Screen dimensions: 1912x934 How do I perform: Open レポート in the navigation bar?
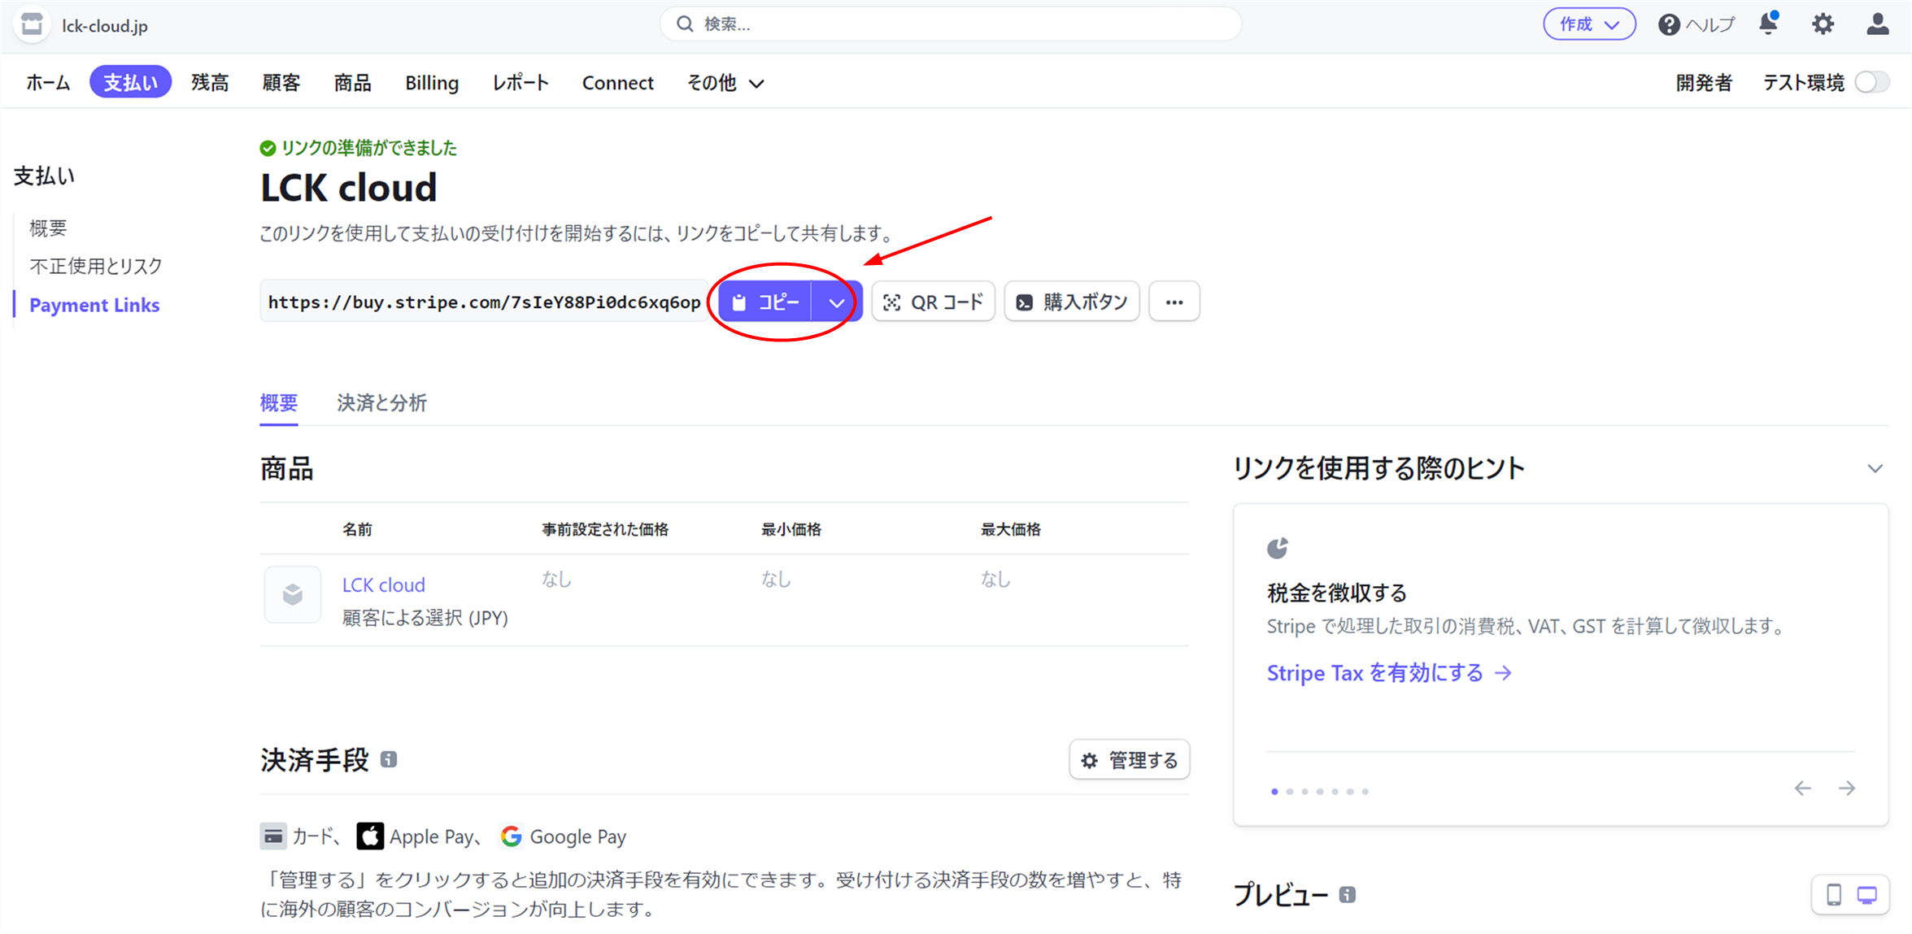(x=520, y=82)
